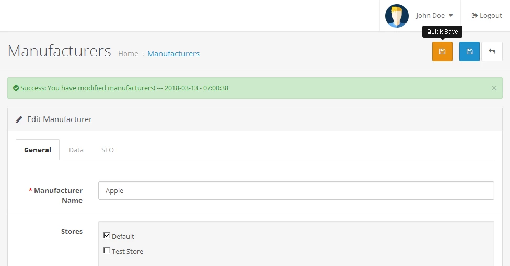Click the orange Quick Save button

442,51
